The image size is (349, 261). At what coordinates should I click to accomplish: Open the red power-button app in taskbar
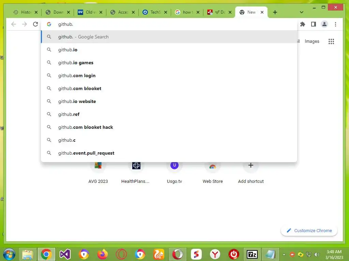click(234, 254)
